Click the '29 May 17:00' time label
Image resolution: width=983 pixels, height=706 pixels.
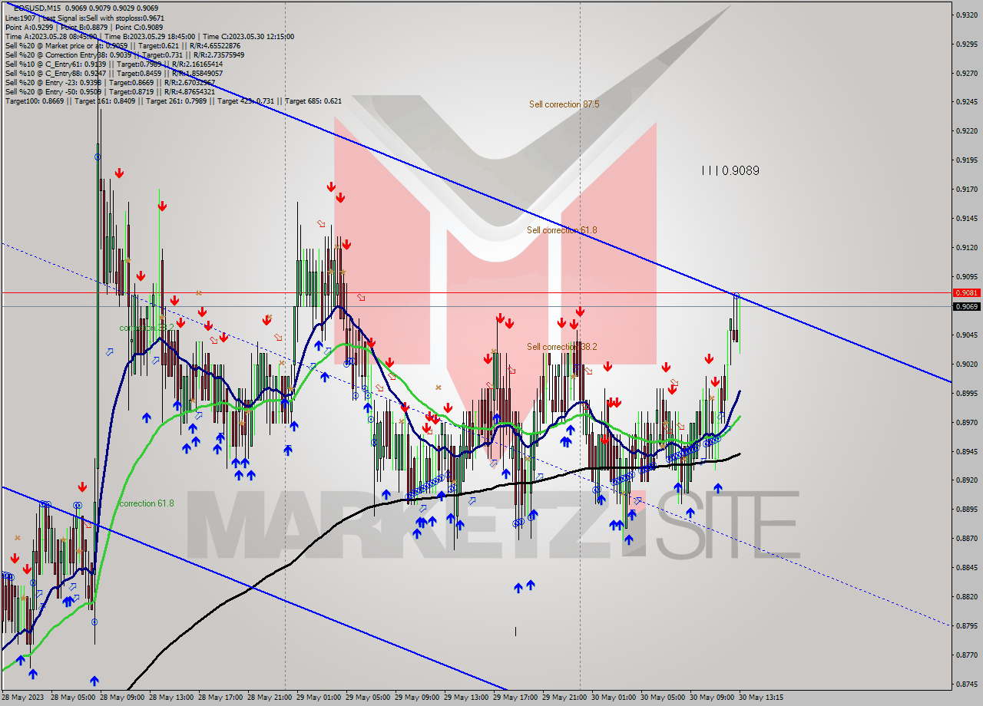pos(515,698)
